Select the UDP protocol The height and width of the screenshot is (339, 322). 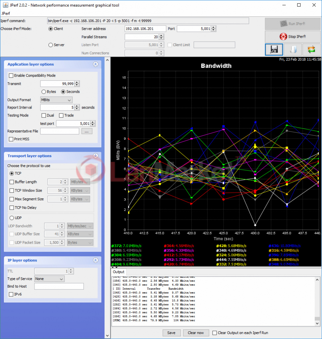(x=11, y=218)
